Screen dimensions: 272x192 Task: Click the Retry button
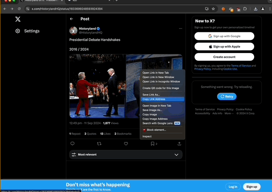(227, 96)
